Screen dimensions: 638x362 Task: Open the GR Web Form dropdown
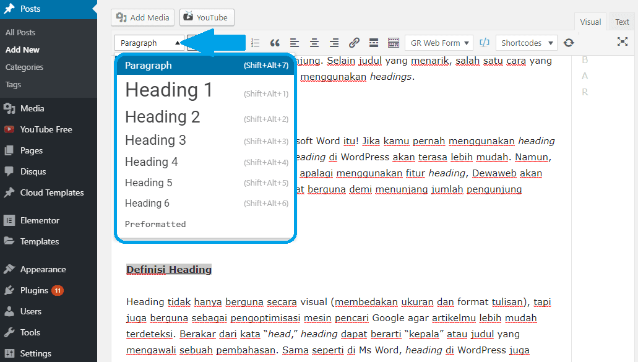(x=439, y=43)
